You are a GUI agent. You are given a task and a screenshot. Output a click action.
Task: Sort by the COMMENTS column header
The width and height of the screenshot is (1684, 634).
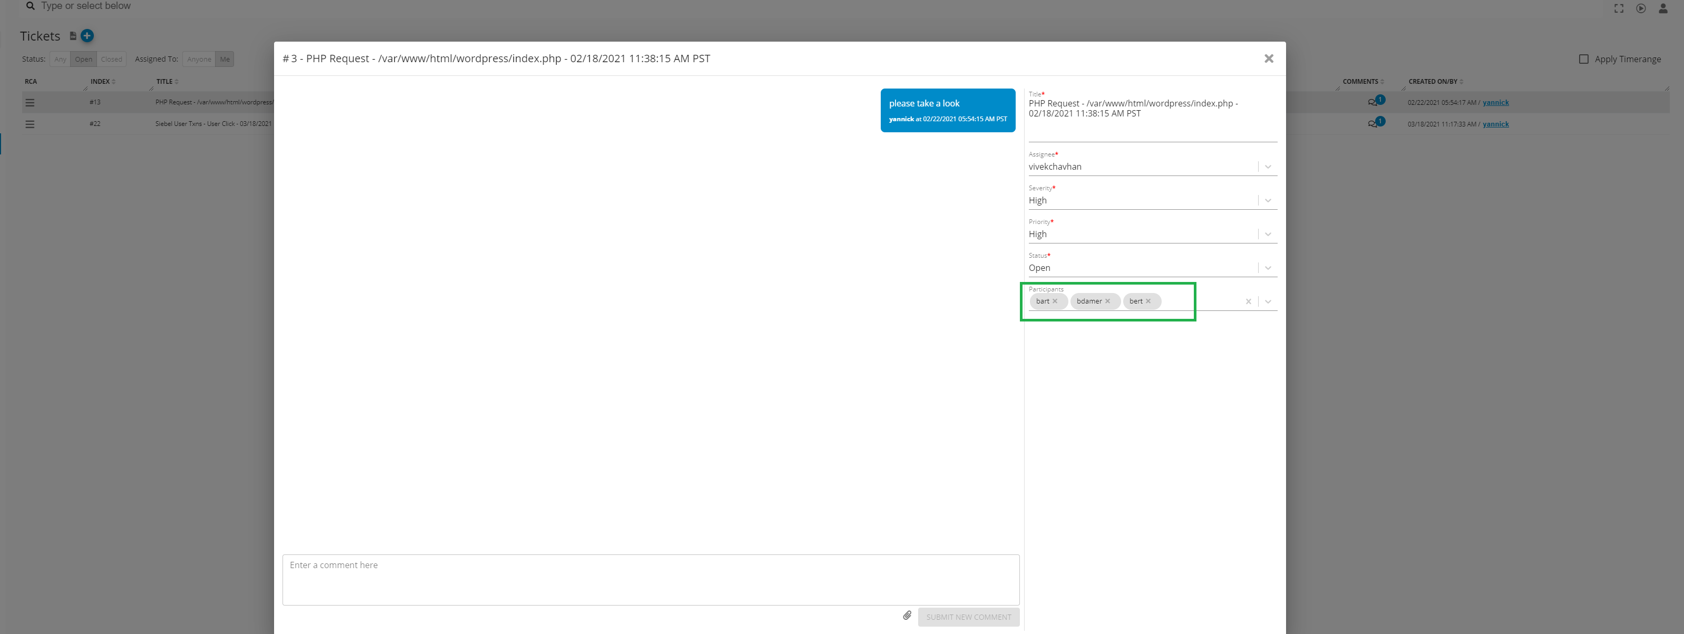tap(1360, 82)
